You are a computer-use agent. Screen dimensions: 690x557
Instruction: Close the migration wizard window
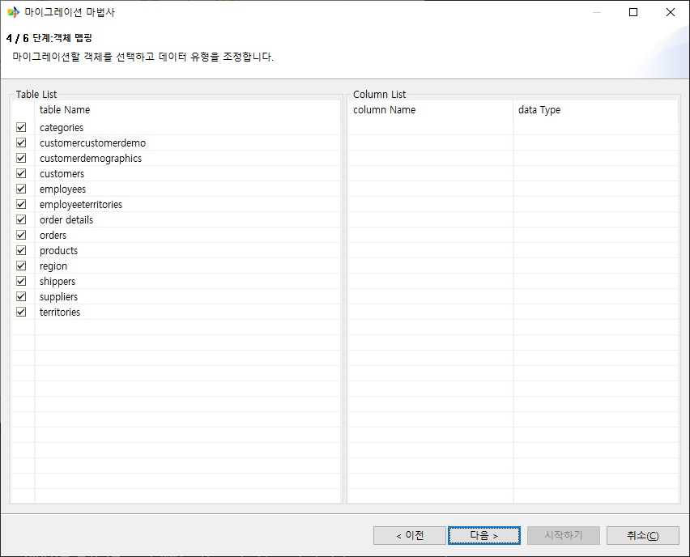[671, 12]
